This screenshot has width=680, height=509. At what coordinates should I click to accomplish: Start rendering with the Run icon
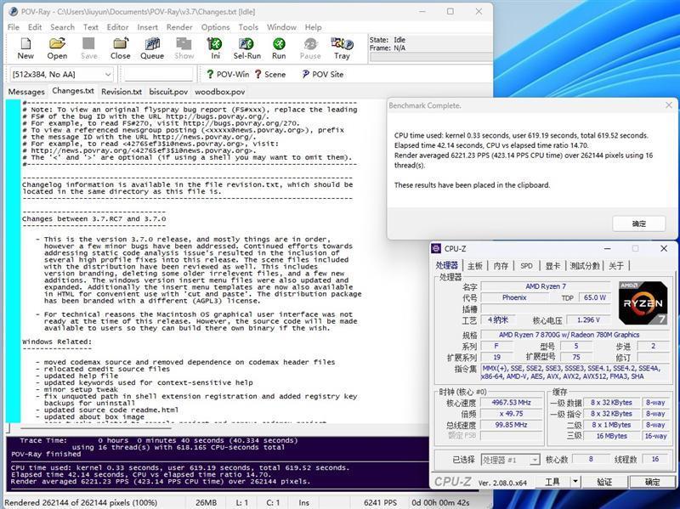(278, 47)
